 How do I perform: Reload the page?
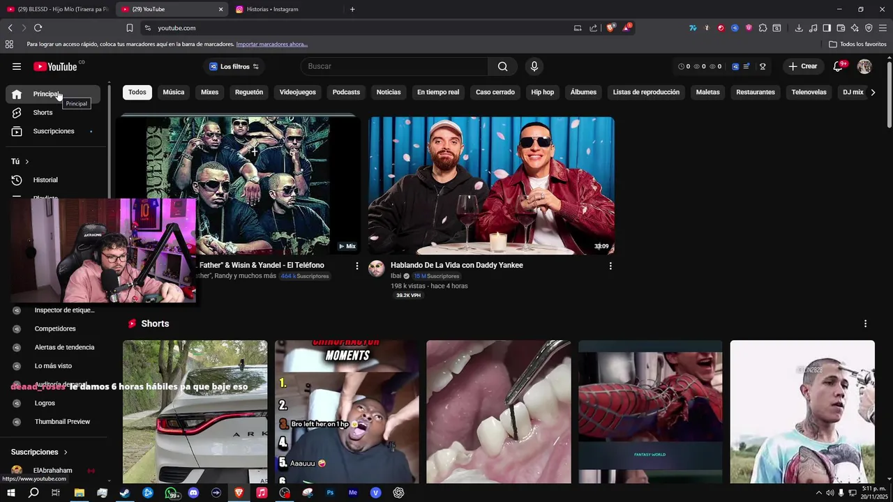(x=38, y=28)
